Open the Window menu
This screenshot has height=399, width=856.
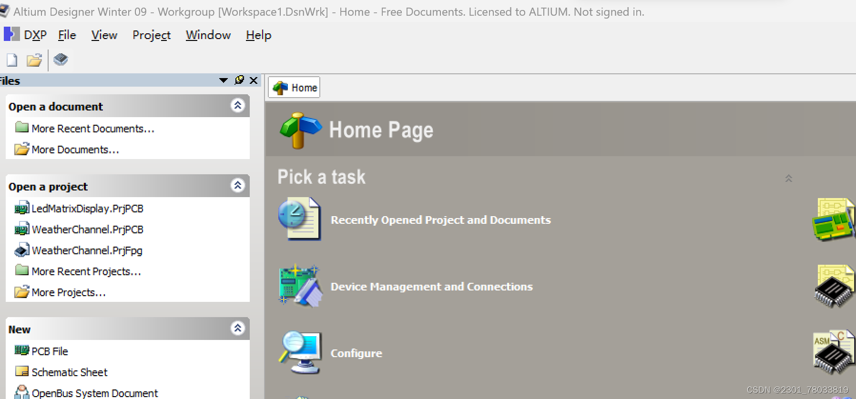coord(208,35)
